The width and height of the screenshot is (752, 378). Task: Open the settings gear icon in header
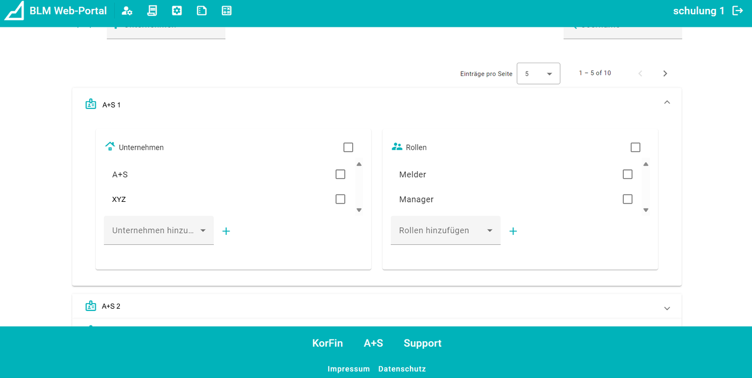(177, 11)
